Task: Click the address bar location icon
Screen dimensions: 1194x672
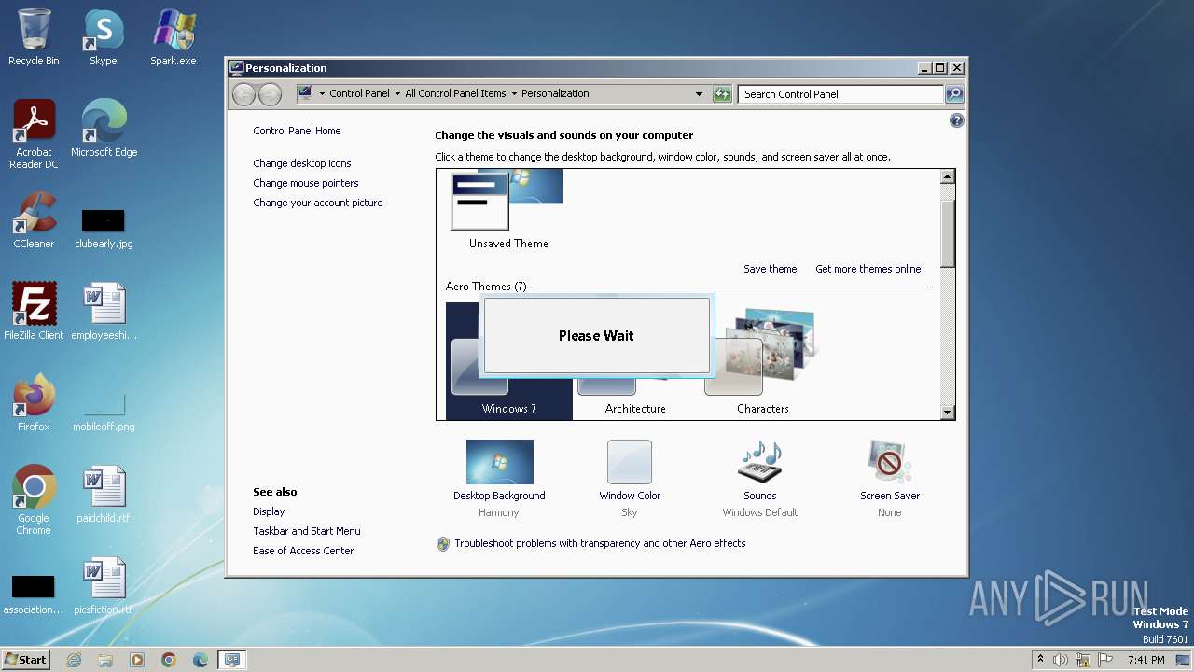Action: click(x=305, y=93)
